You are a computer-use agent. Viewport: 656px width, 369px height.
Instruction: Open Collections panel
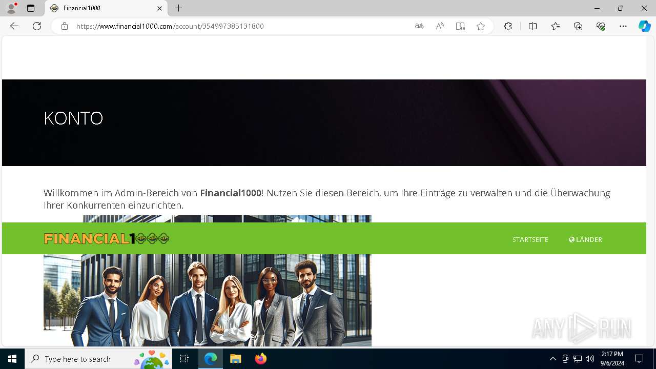point(578,26)
